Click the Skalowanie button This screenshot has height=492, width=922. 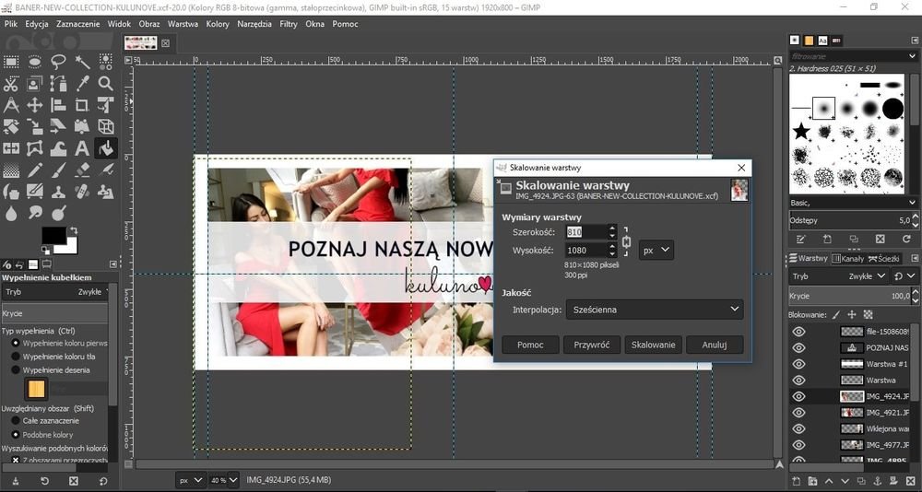tap(654, 345)
